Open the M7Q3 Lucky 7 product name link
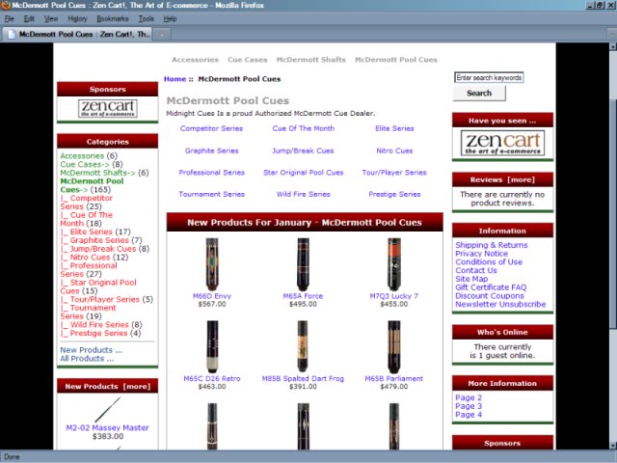 coord(394,296)
